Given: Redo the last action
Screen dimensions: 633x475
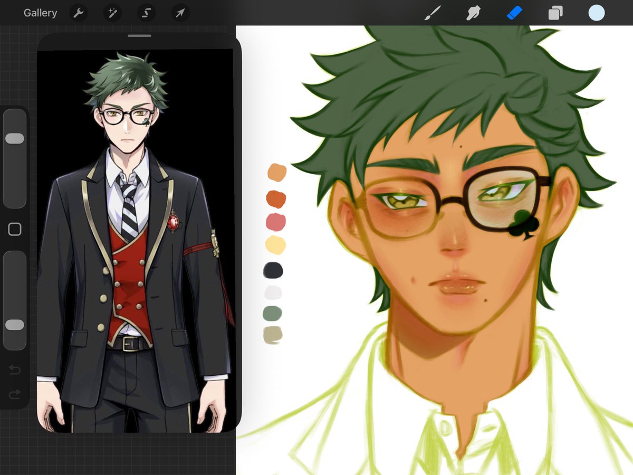Looking at the screenshot, I should pyautogui.click(x=15, y=394).
